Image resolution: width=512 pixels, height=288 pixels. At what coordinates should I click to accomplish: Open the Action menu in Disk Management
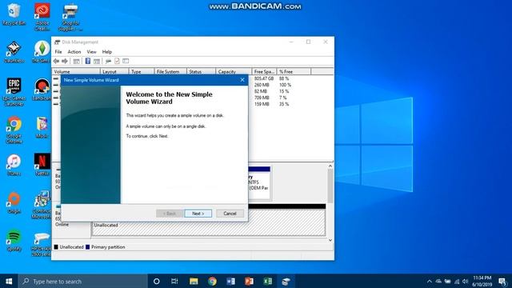point(74,52)
